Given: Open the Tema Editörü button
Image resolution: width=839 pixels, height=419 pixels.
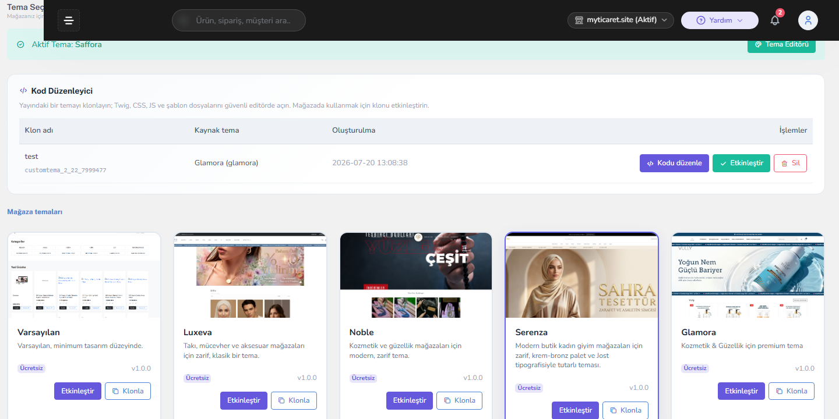Looking at the screenshot, I should (x=781, y=44).
